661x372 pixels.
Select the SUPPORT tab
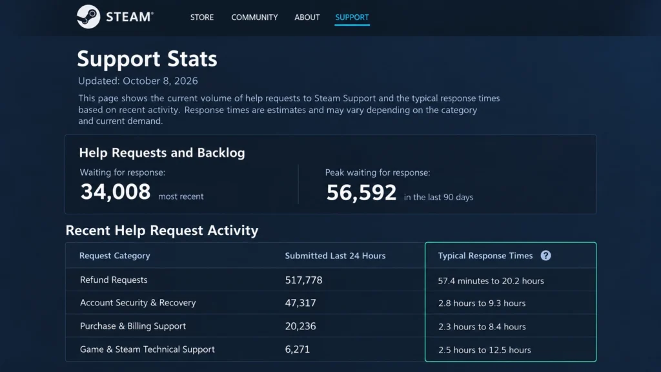point(352,17)
